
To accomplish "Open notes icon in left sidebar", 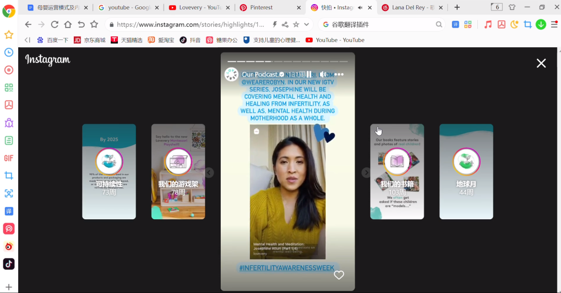I will tap(9, 141).
